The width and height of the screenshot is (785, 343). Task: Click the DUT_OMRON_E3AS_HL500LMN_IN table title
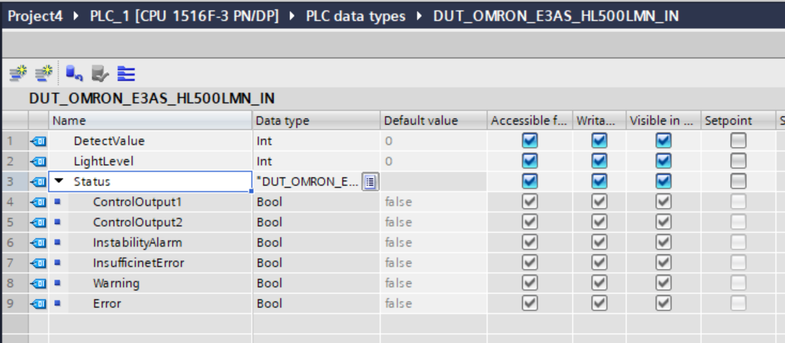(152, 98)
